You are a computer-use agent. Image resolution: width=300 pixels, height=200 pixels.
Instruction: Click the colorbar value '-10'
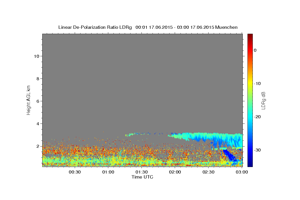click(257, 83)
